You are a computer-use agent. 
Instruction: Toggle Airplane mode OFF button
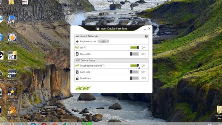[x=103, y=41]
